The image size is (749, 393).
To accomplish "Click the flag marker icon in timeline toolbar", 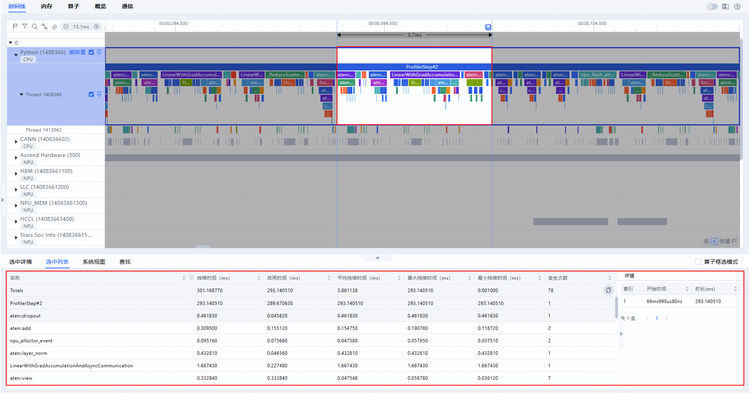I will pyautogui.click(x=15, y=26).
